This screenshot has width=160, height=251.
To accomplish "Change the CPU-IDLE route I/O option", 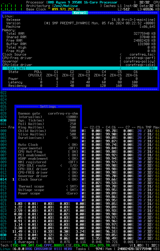I will [x=69, y=166].
